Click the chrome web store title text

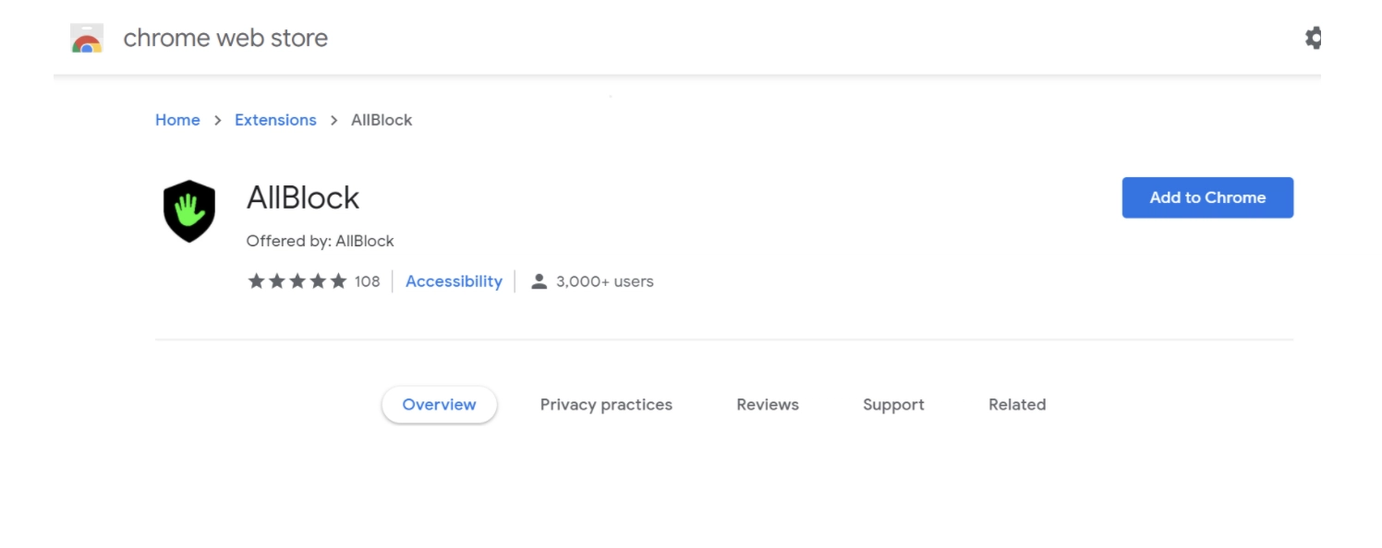point(225,38)
